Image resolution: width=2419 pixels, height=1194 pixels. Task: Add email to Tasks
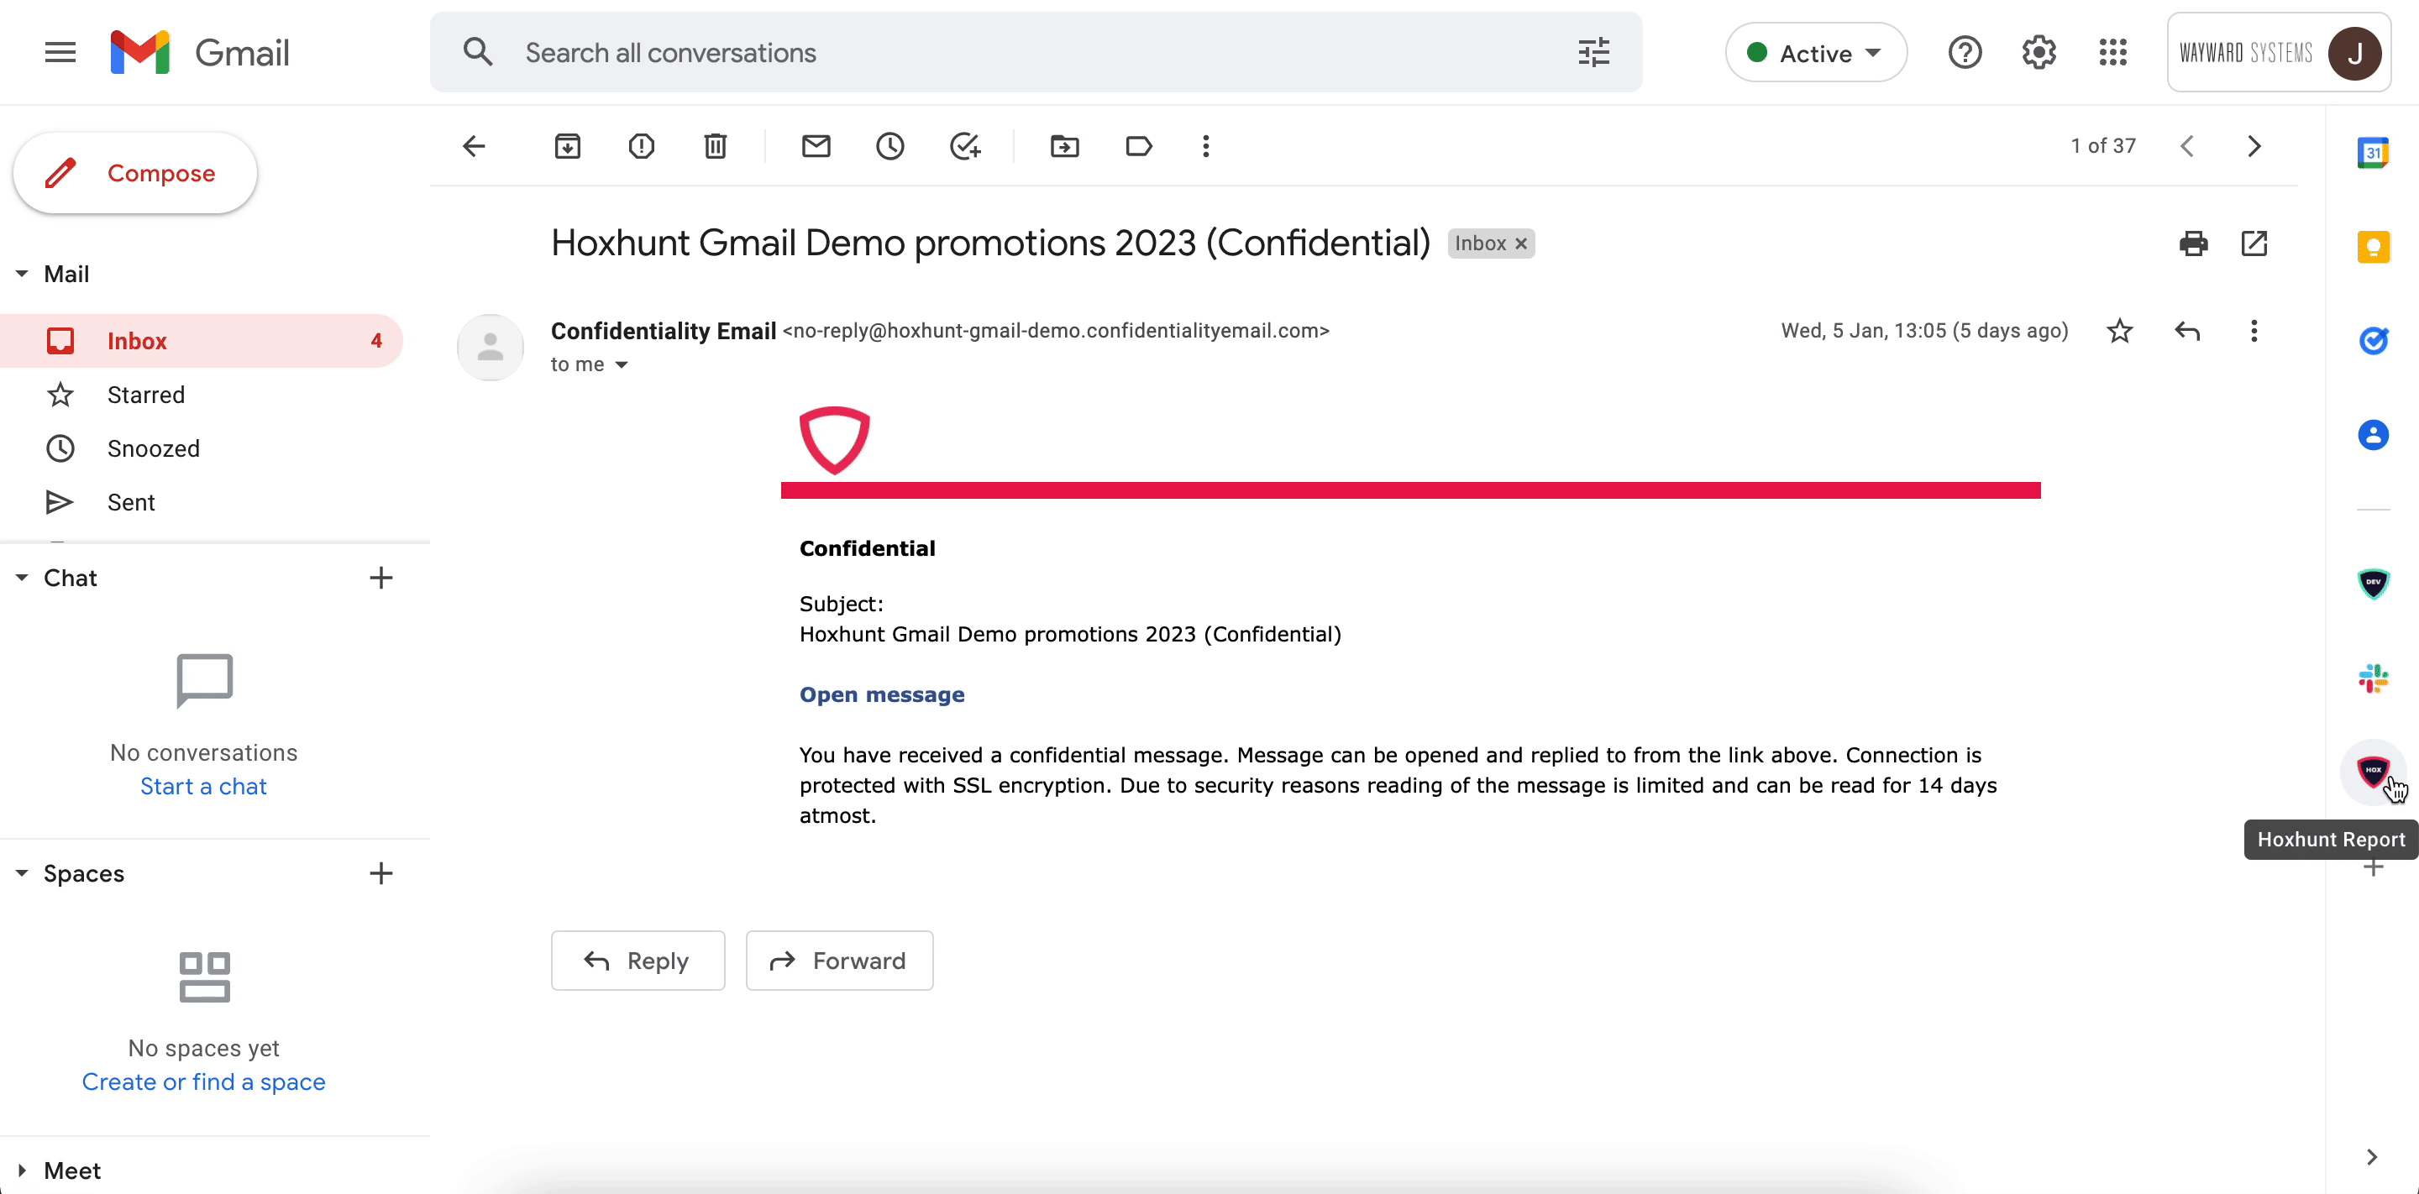964,146
